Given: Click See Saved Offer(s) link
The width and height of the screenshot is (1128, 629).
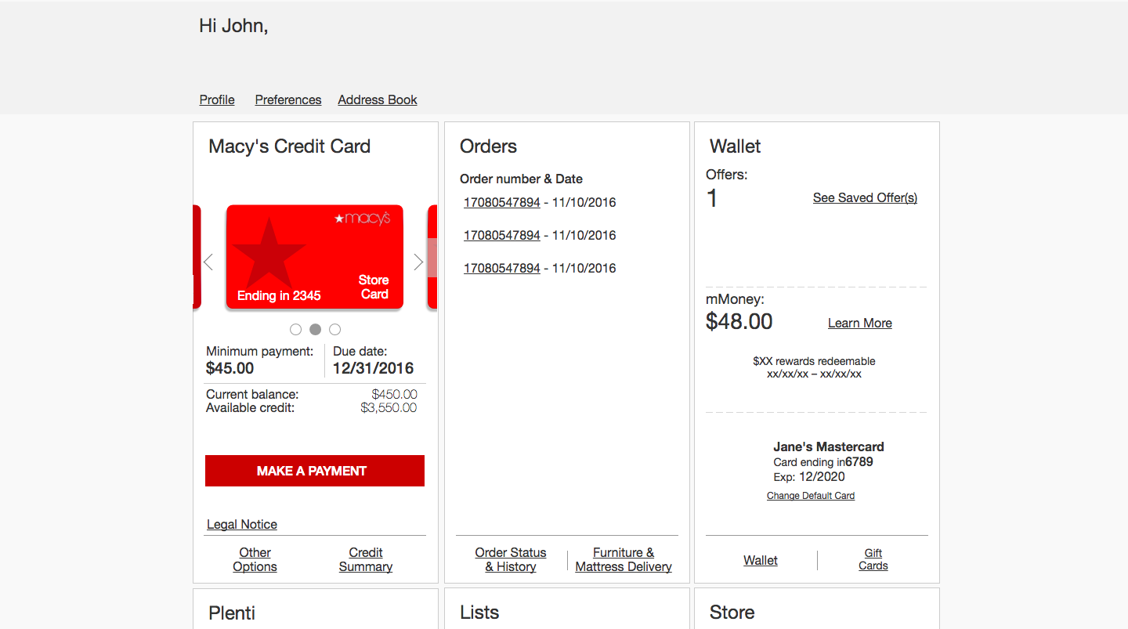Looking at the screenshot, I should pyautogui.click(x=865, y=197).
